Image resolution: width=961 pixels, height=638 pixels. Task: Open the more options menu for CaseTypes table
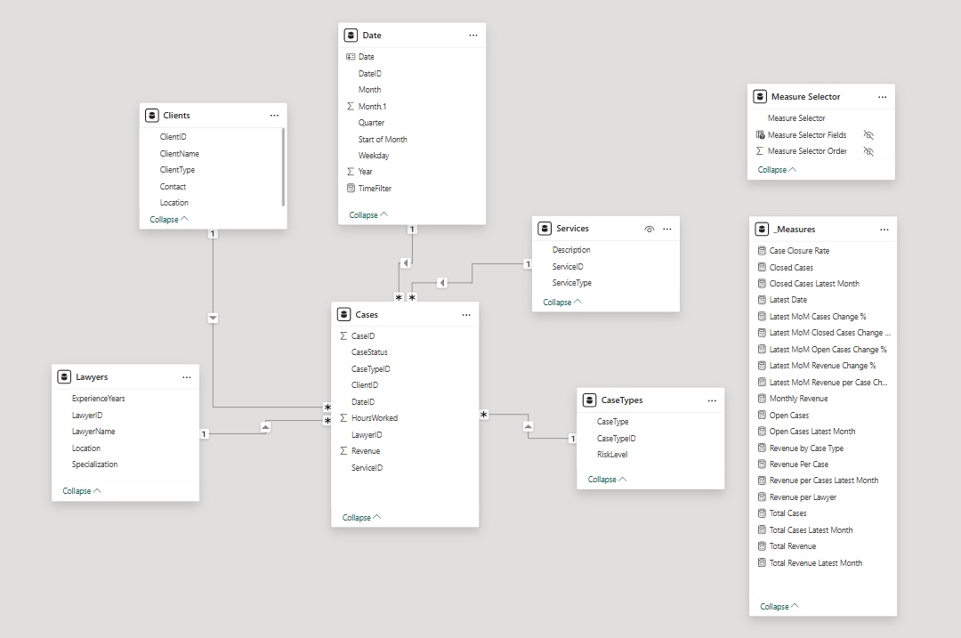(712, 400)
